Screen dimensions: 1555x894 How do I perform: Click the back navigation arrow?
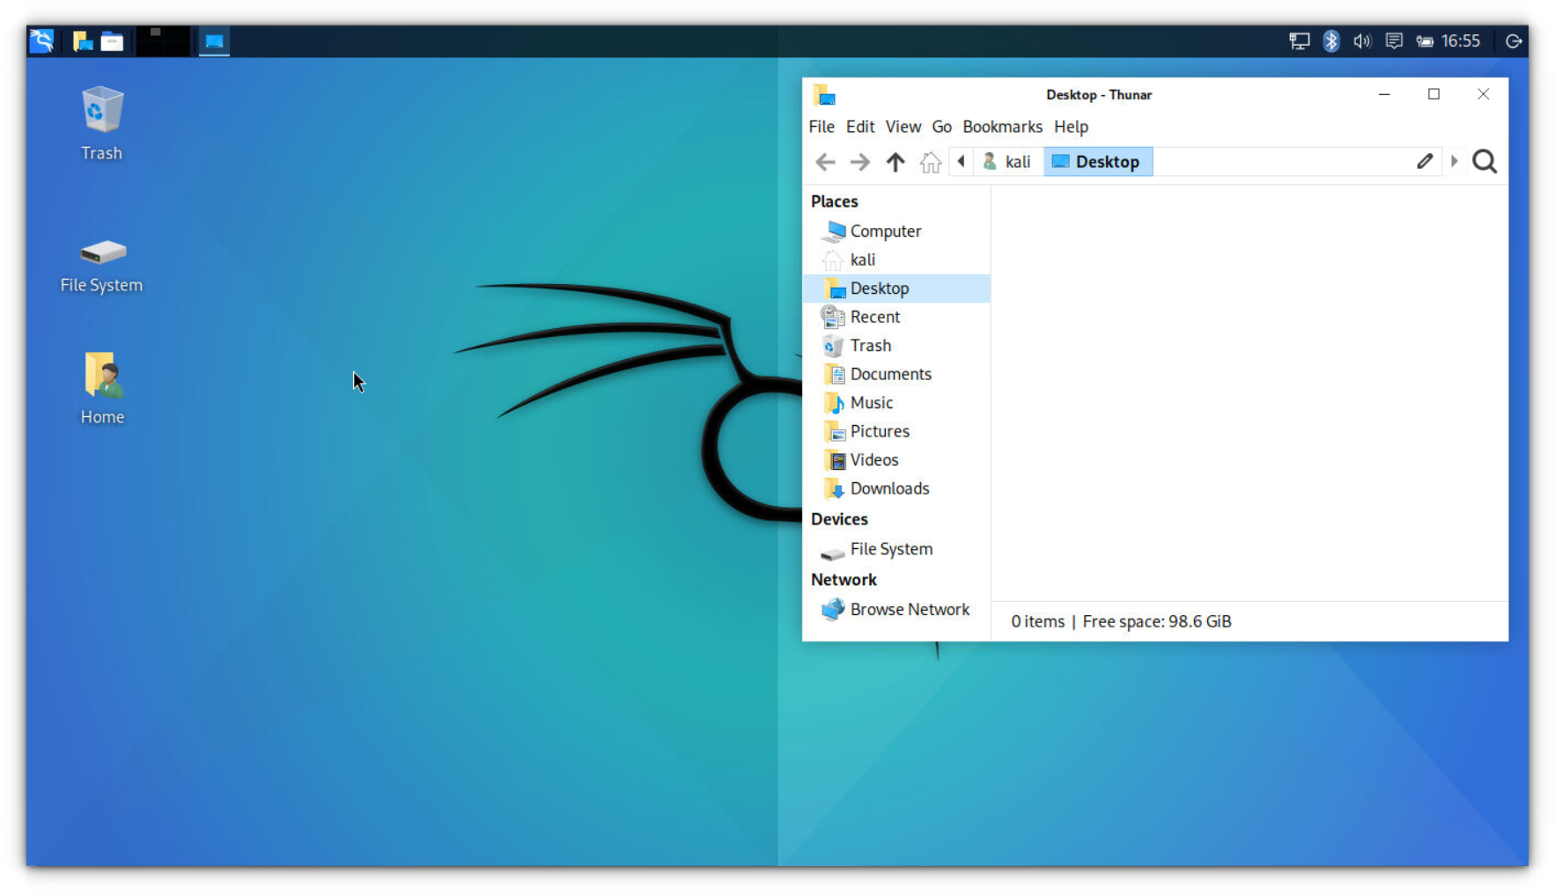pyautogui.click(x=825, y=162)
